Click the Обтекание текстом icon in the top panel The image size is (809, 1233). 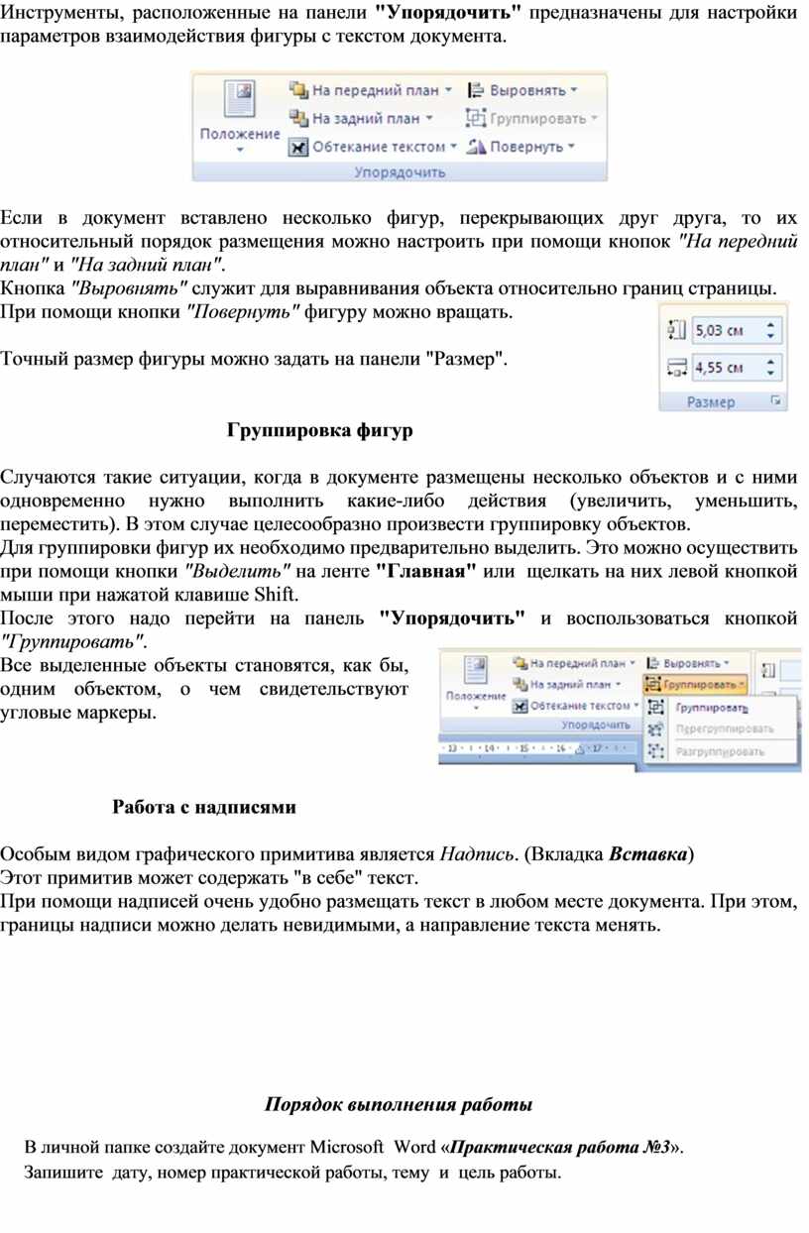click(x=298, y=147)
